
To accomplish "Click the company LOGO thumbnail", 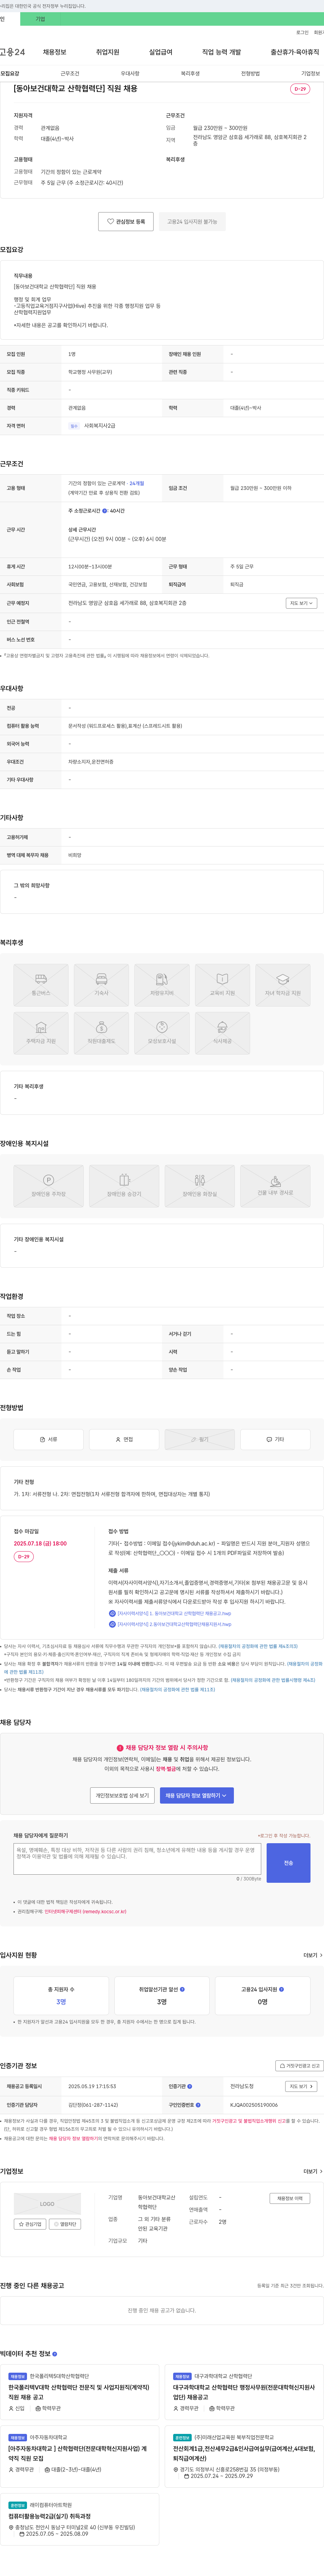I will (x=47, y=2203).
